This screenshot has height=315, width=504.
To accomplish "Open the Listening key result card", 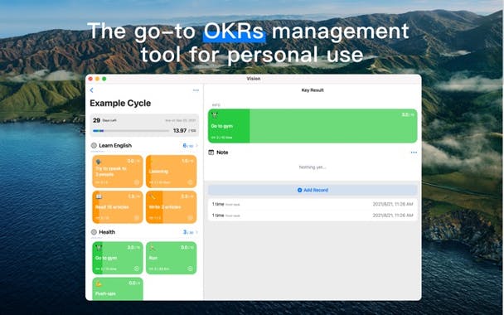I will (172, 172).
